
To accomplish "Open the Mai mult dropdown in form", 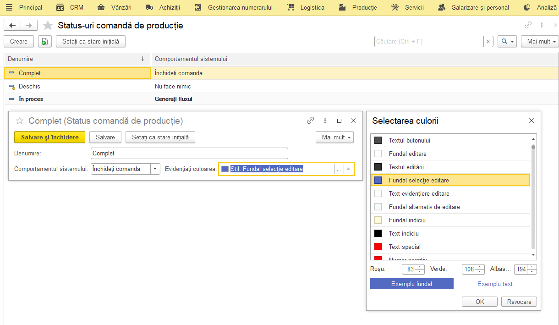I will 334,137.
